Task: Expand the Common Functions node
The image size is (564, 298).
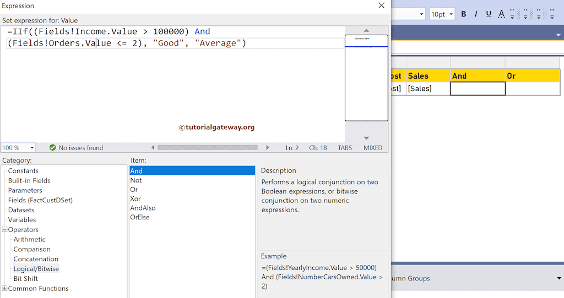Action: click(5, 289)
